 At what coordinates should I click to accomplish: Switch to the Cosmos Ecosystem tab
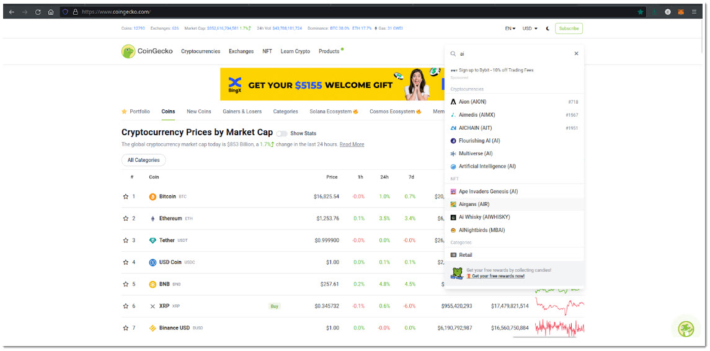396,112
